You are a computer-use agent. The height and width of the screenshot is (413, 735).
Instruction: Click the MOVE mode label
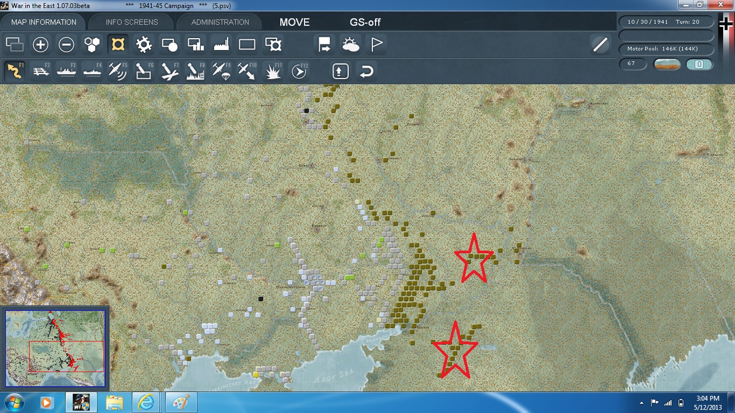294,22
